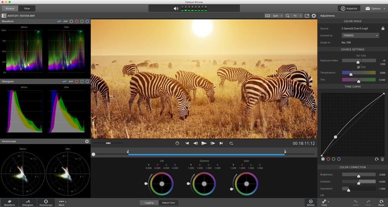Switch to the View tab
The width and height of the screenshot is (388, 207).
[x=27, y=9]
